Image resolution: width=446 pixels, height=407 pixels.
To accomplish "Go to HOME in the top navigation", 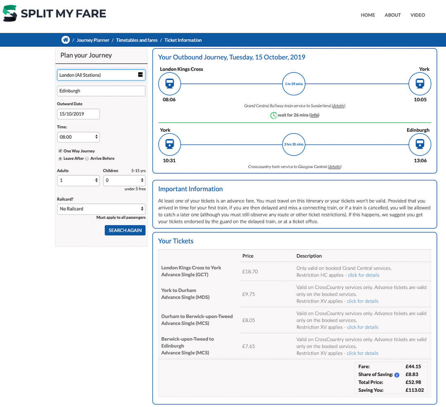I will pos(368,15).
